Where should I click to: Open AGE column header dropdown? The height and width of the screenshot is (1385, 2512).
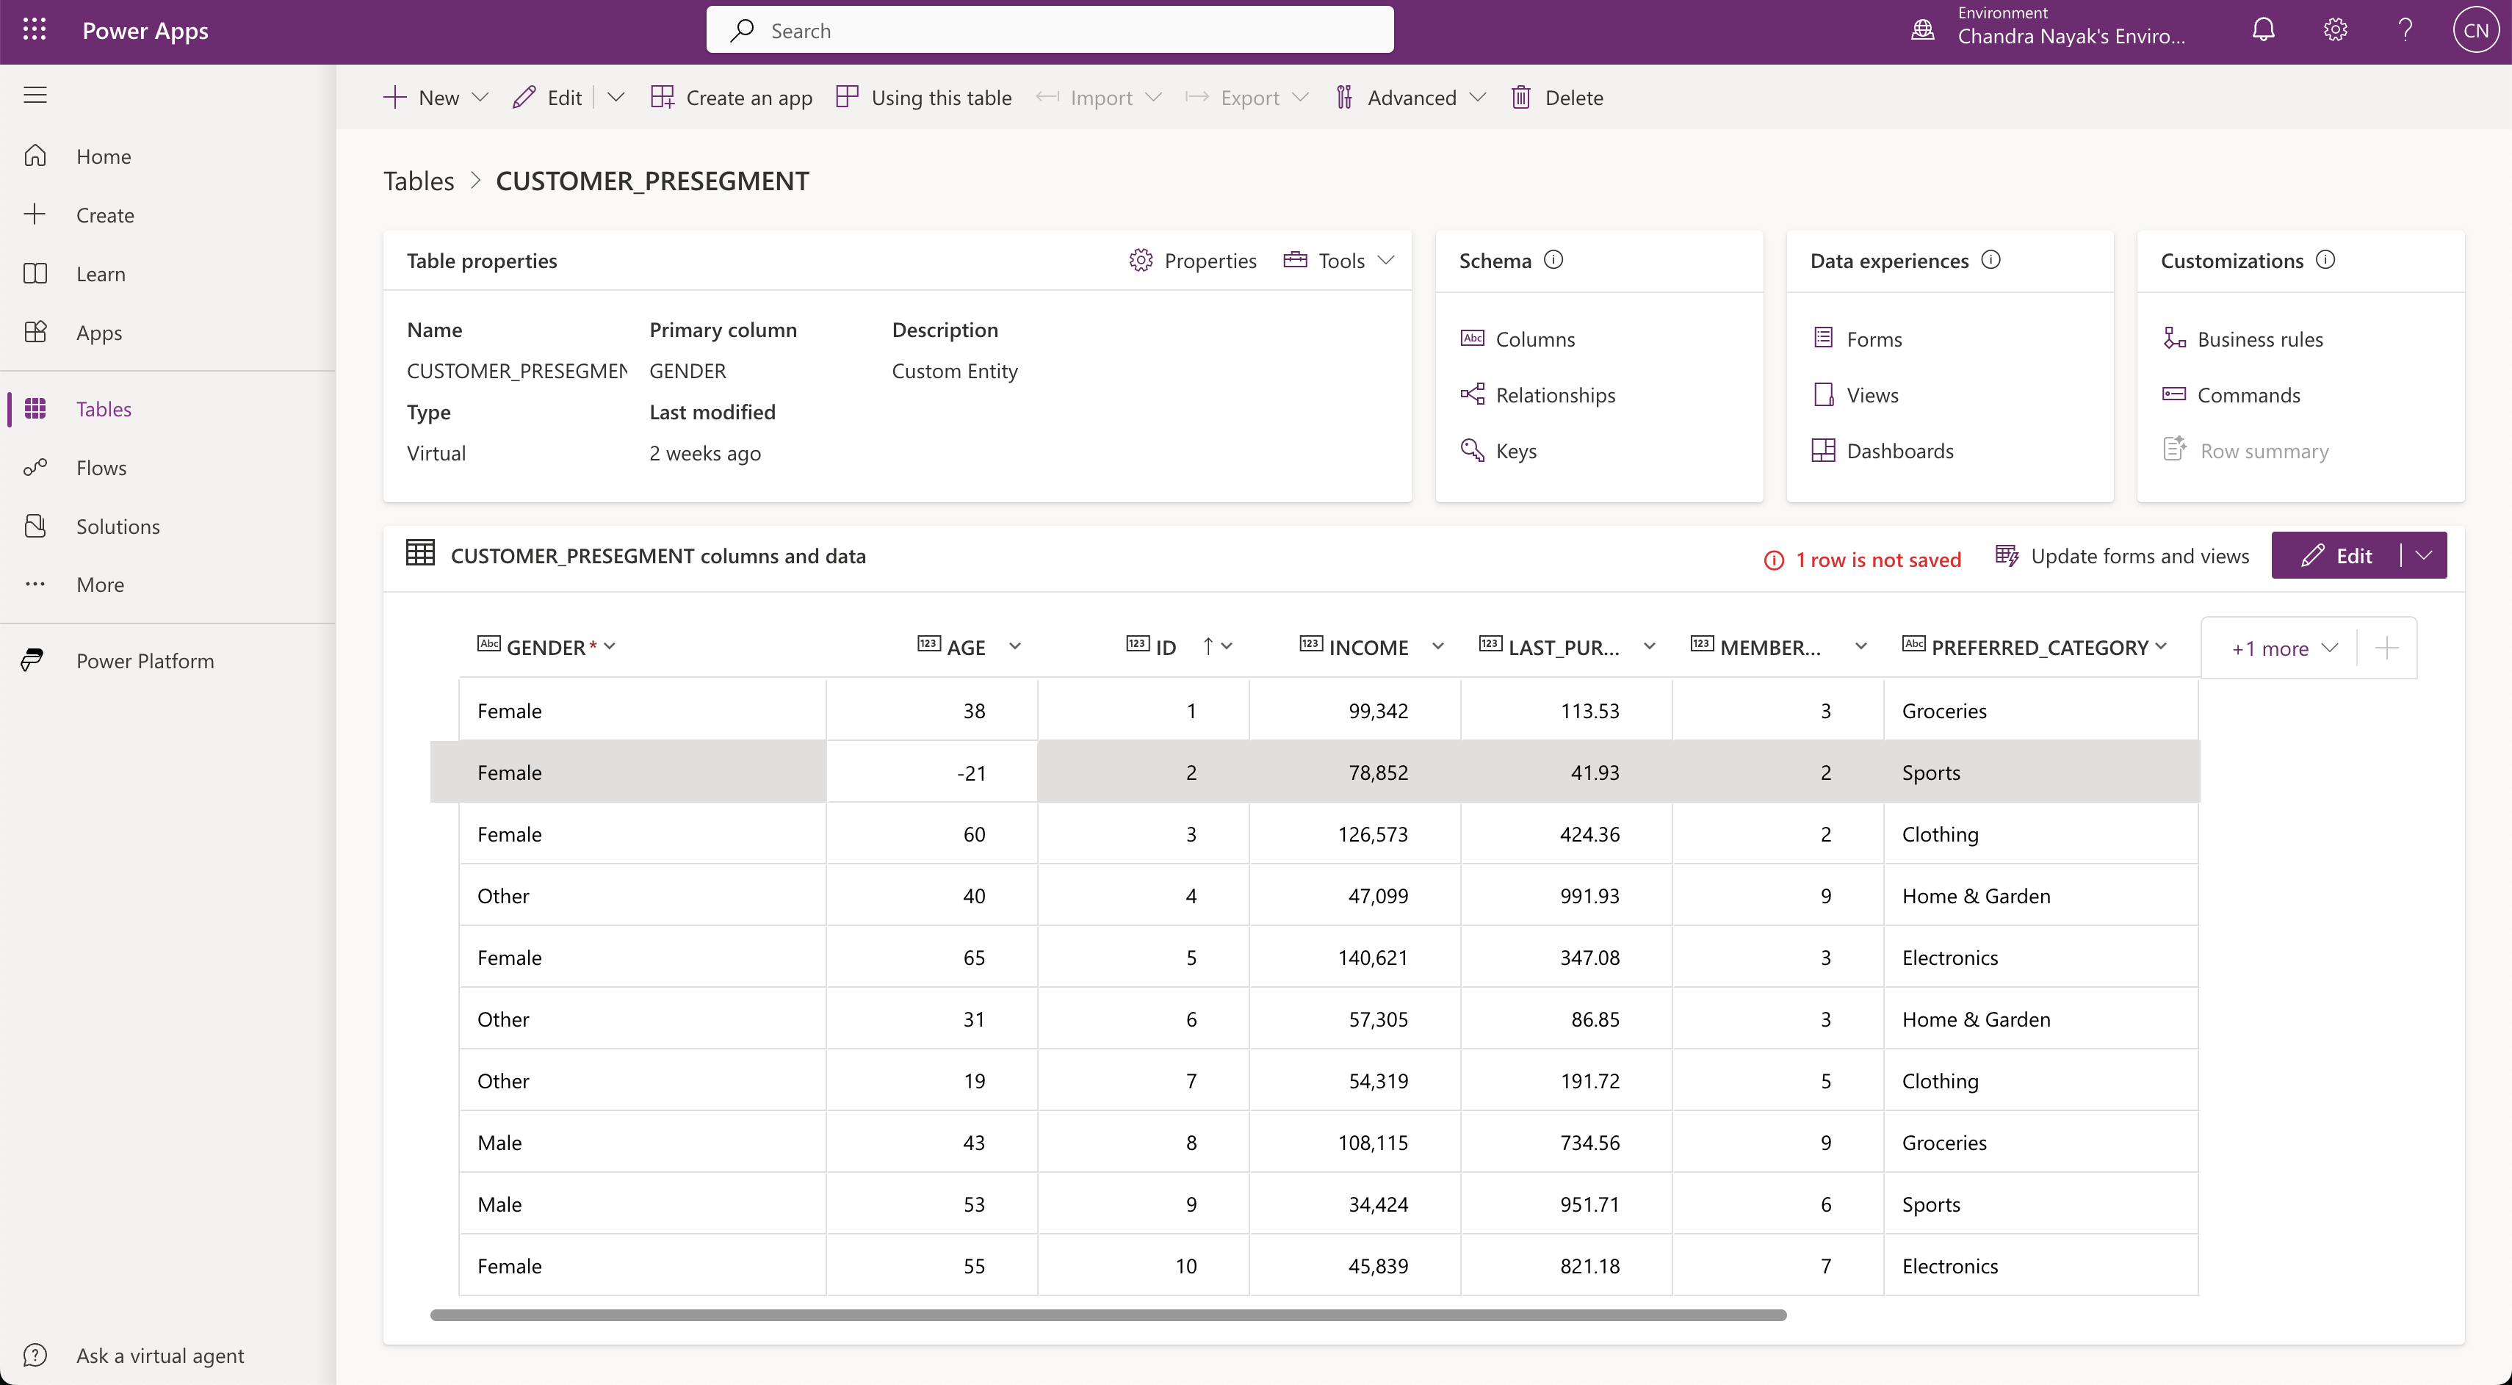(1014, 646)
